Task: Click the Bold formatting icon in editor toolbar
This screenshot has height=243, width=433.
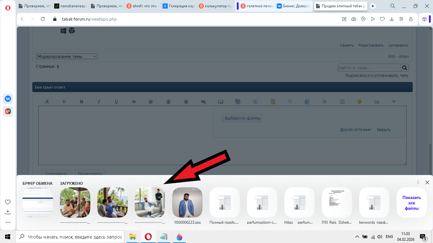Action: coord(81,102)
